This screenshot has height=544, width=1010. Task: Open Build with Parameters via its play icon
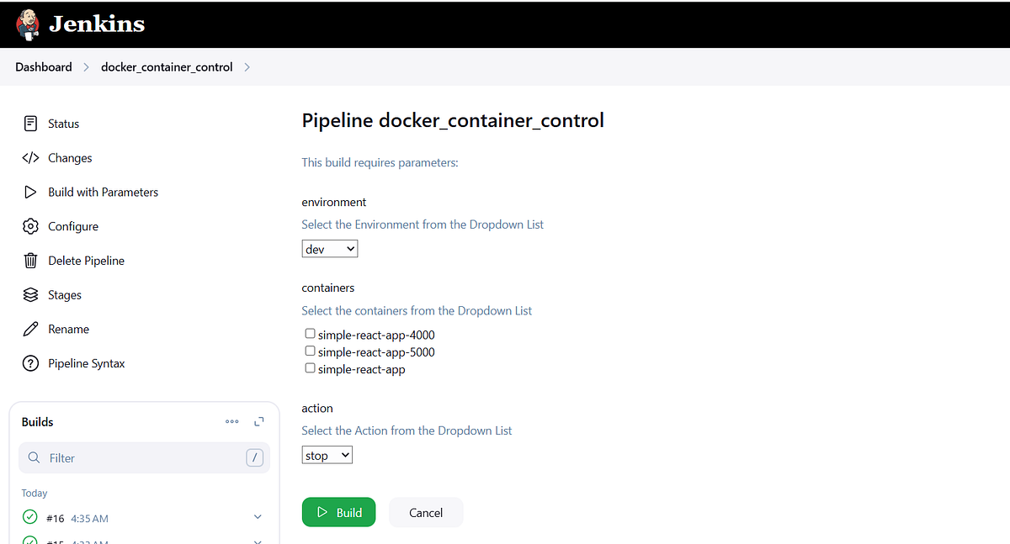click(29, 192)
